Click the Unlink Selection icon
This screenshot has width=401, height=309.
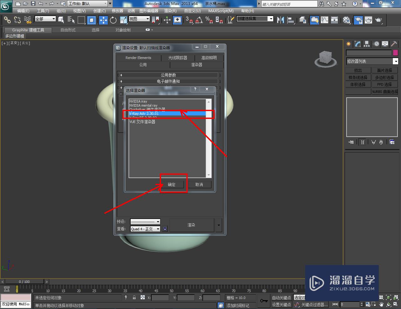pos(17,20)
